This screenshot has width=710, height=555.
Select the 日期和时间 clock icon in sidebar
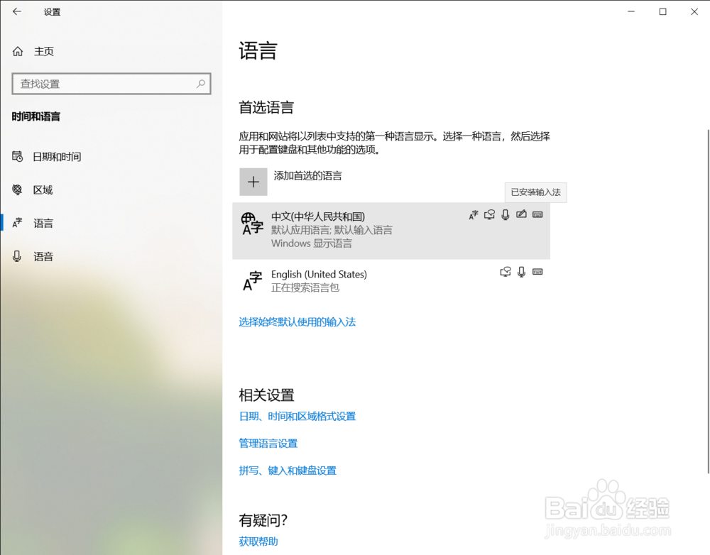click(17, 156)
